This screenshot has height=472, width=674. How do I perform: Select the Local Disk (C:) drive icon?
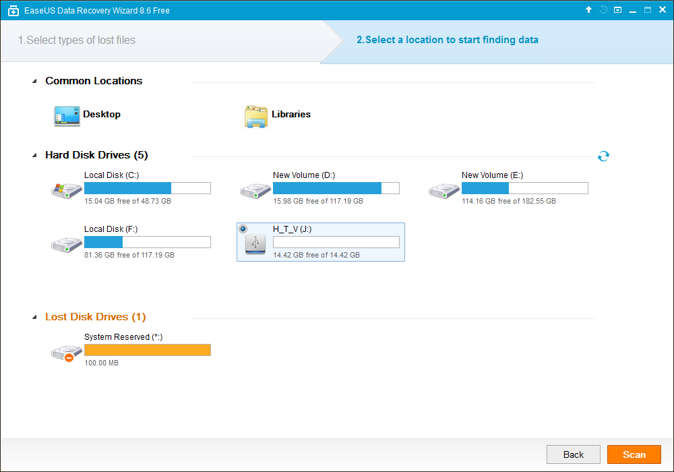coord(66,190)
